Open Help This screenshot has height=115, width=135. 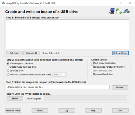click(x=93, y=111)
